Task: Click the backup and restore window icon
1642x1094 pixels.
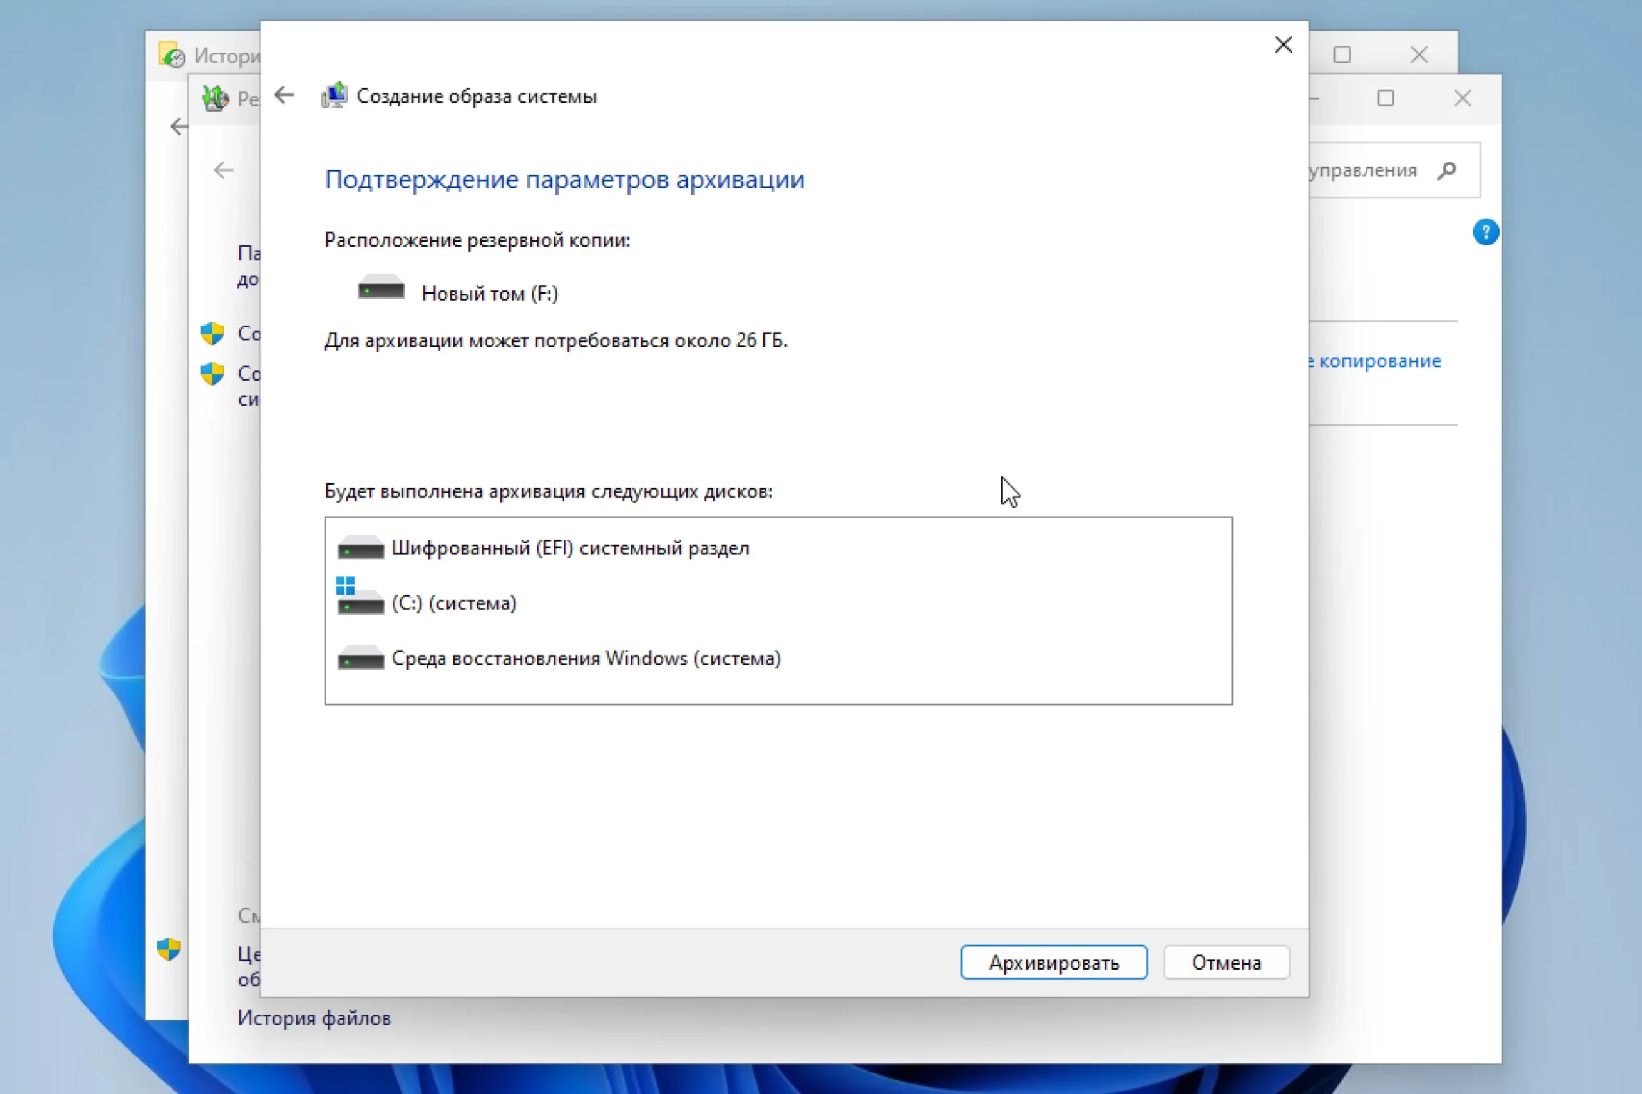Action: point(214,98)
